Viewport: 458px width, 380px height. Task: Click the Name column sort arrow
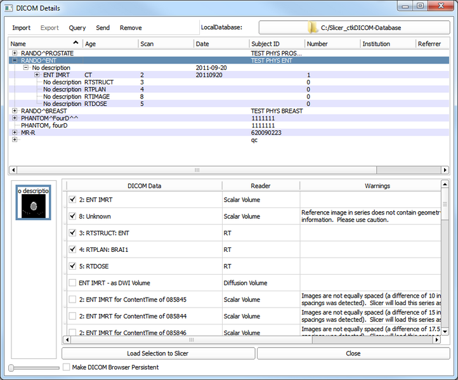point(76,43)
